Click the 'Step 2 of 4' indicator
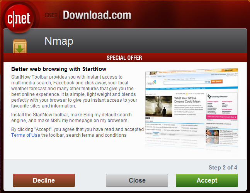The height and width of the screenshot is (193, 250). (x=223, y=168)
